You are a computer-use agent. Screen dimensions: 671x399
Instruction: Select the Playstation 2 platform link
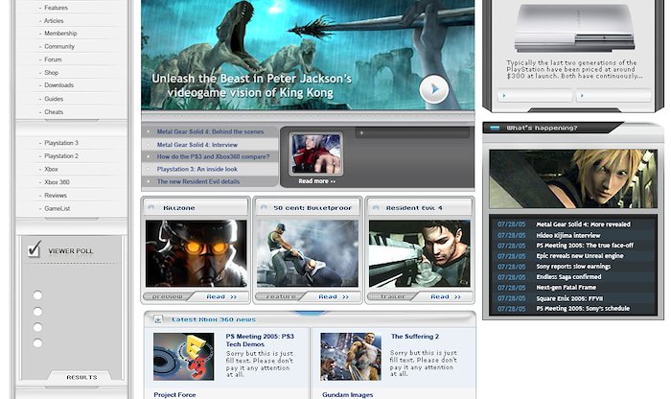tap(61, 156)
